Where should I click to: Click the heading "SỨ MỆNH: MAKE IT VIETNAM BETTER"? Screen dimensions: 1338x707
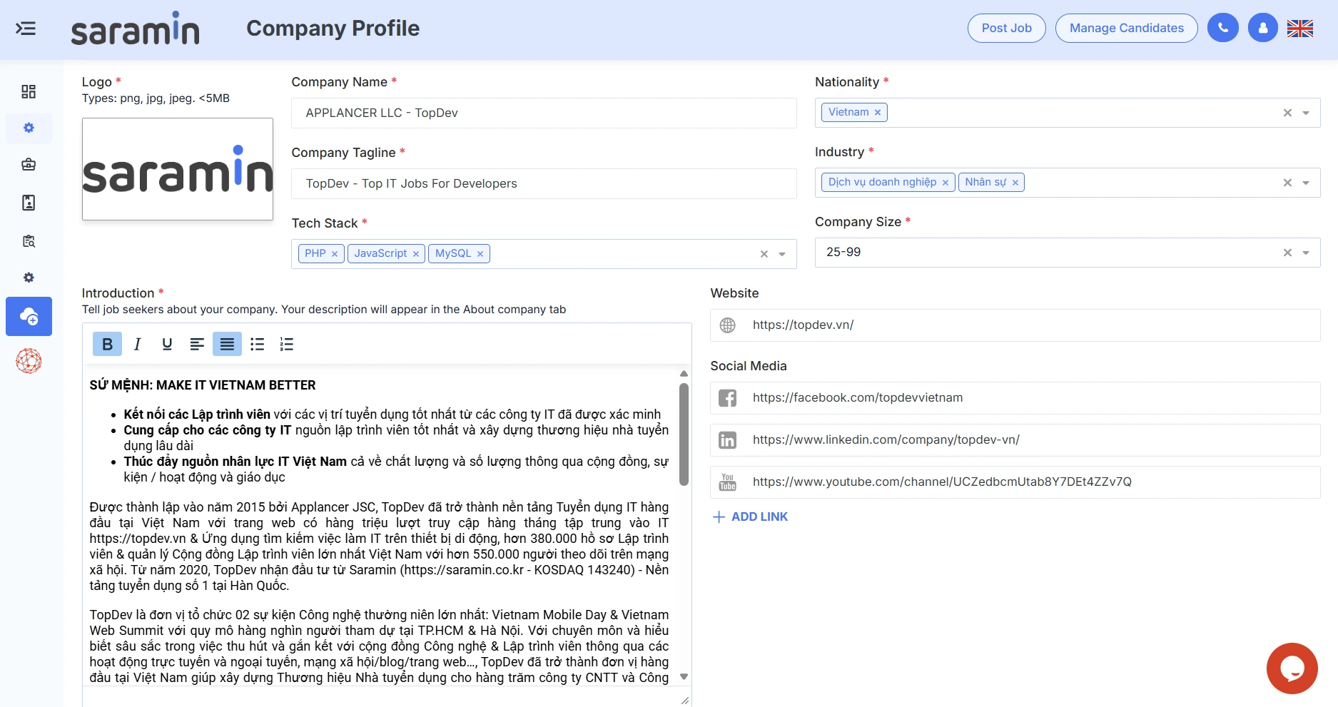(203, 385)
